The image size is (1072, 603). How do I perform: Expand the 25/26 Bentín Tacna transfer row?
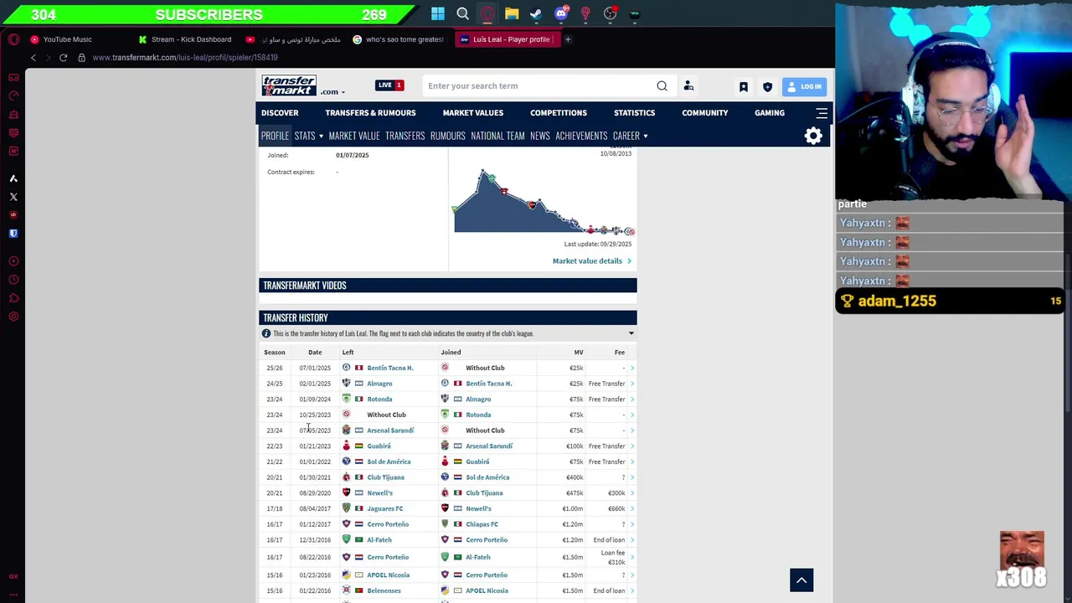(x=632, y=368)
